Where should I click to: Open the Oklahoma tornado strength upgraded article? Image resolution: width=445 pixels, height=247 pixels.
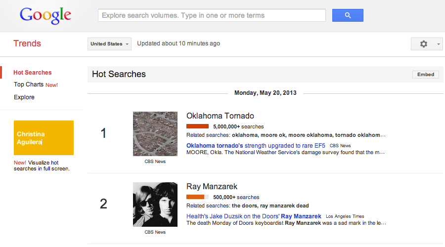click(256, 146)
